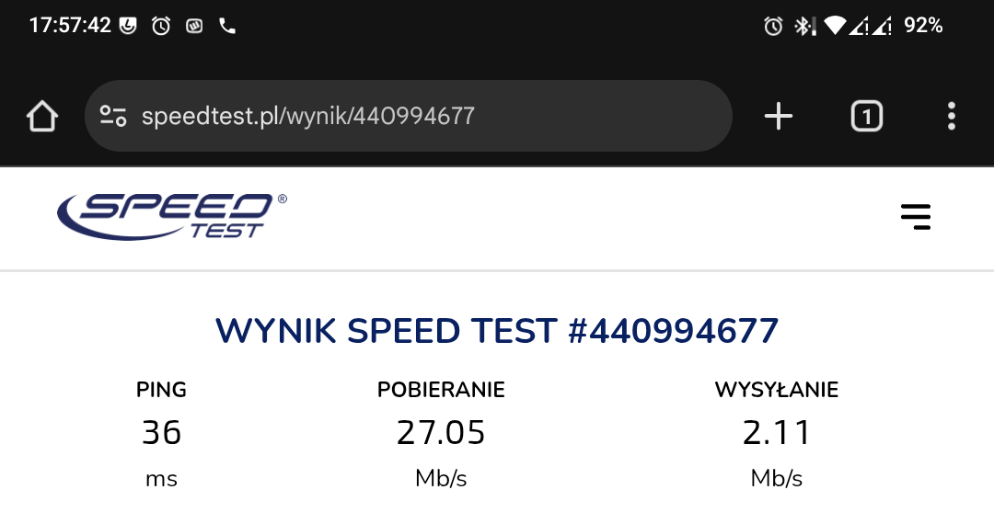The image size is (994, 524).
Task: Open a new tab with the plus icon
Action: [x=778, y=117]
